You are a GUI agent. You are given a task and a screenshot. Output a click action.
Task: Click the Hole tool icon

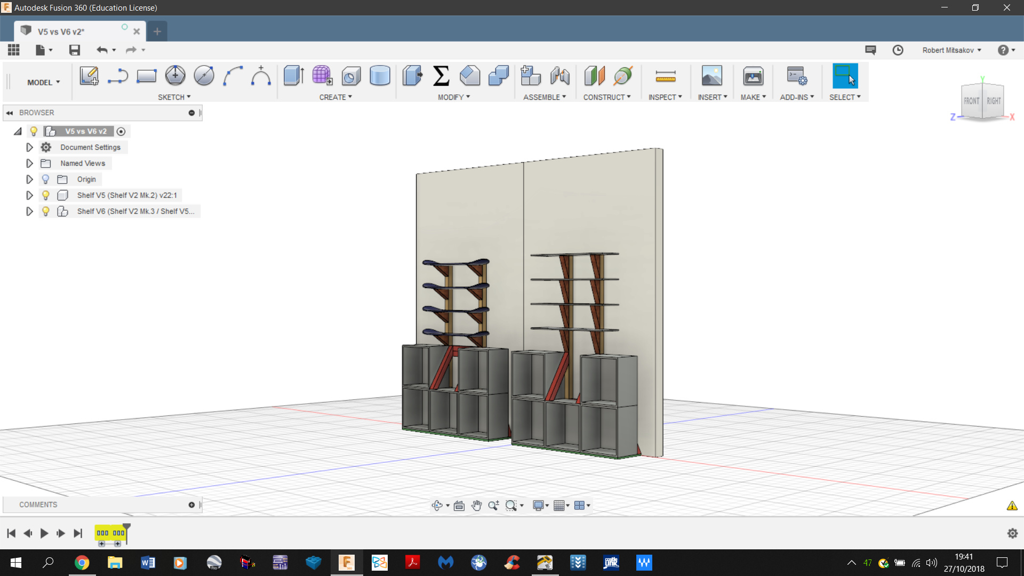351,76
